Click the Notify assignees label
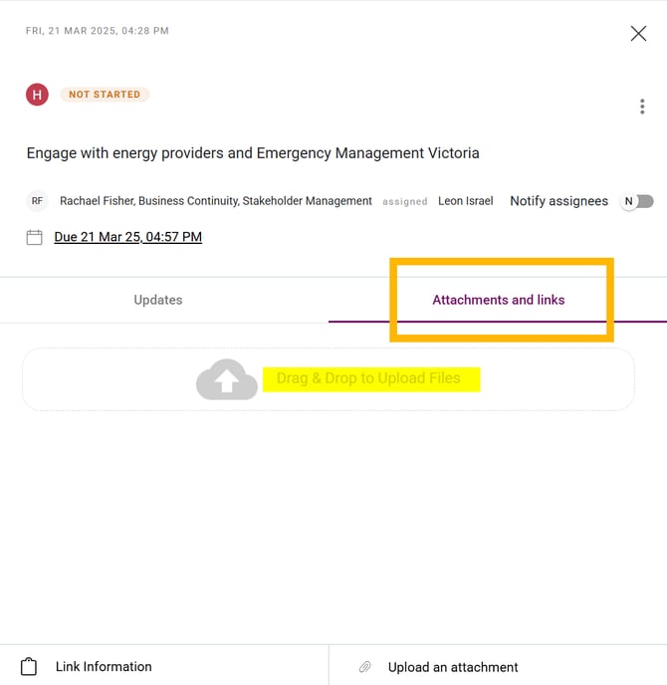 558,201
